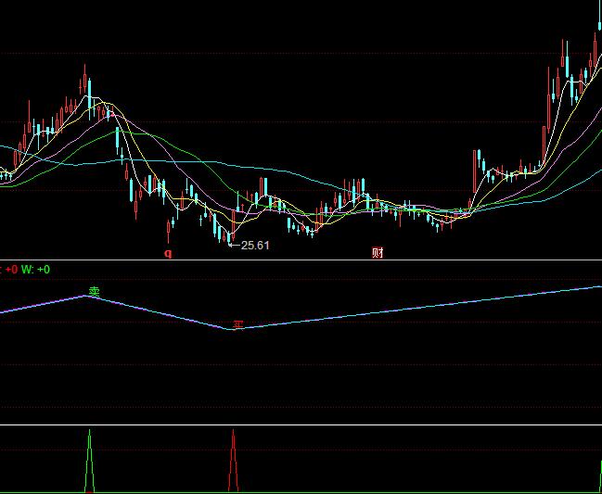The image size is (602, 494).
Task: Click the red candle above the q marker
Action: click(169, 227)
